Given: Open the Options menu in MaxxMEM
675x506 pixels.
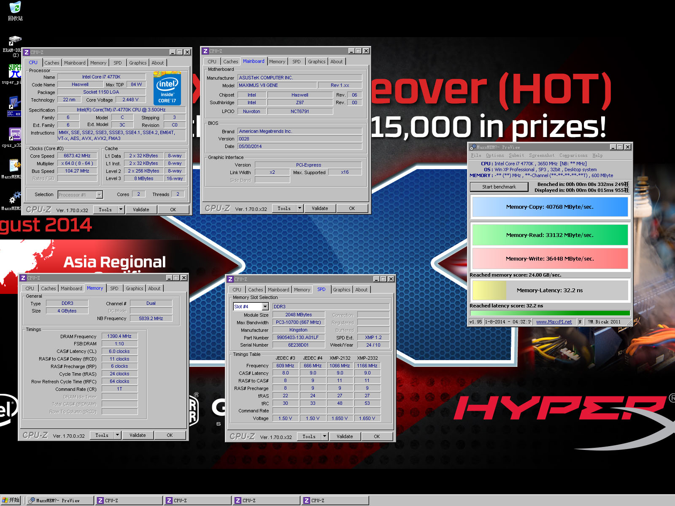Looking at the screenshot, I should [495, 156].
